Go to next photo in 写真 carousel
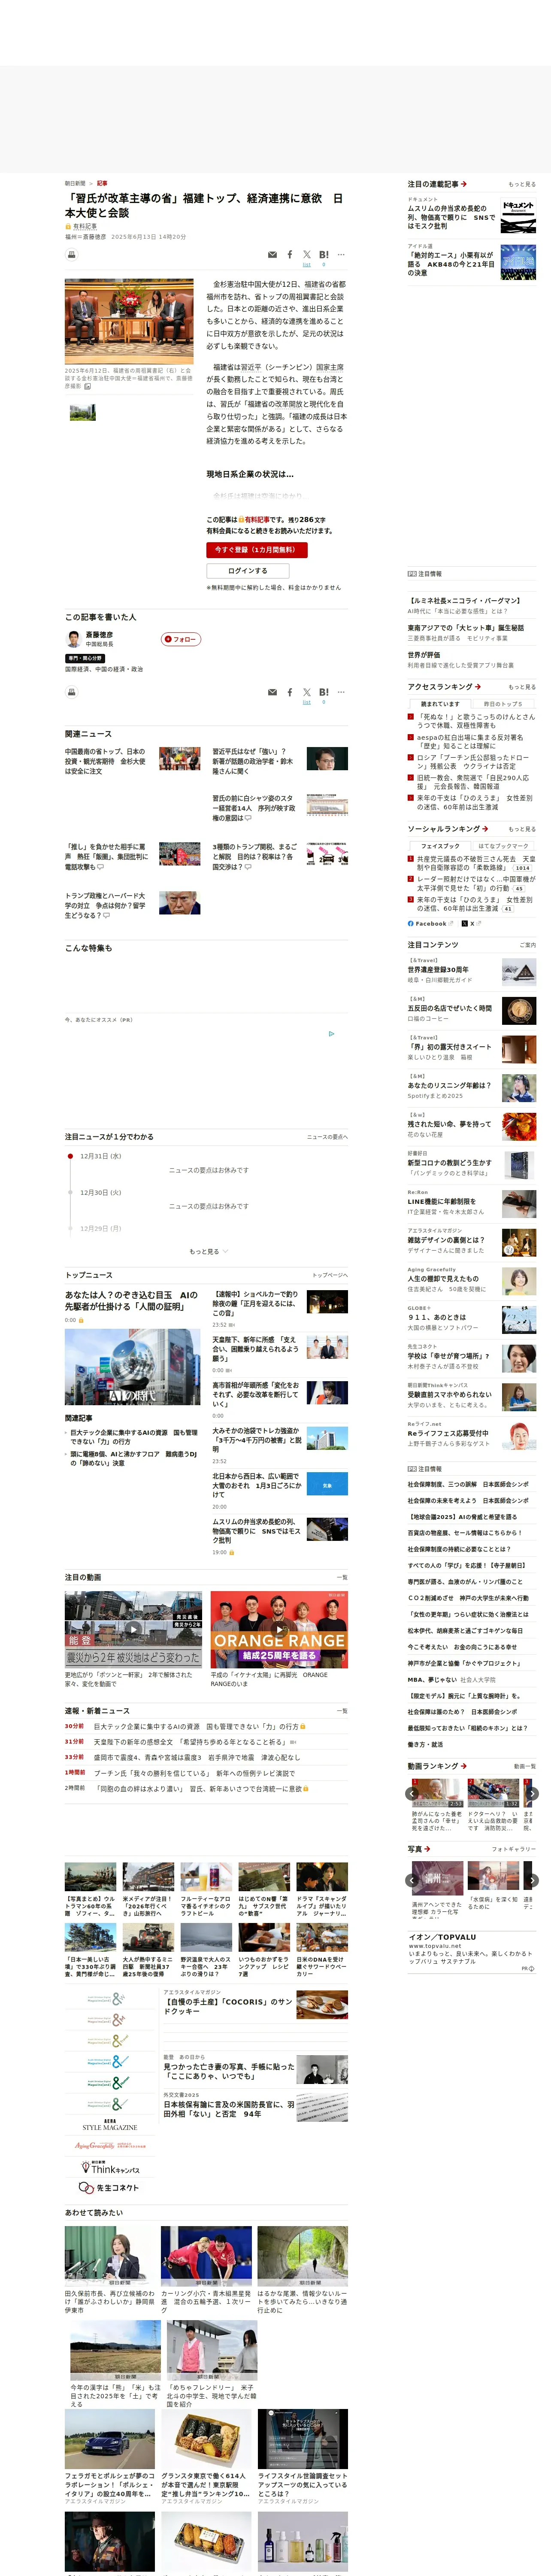 (532, 1881)
